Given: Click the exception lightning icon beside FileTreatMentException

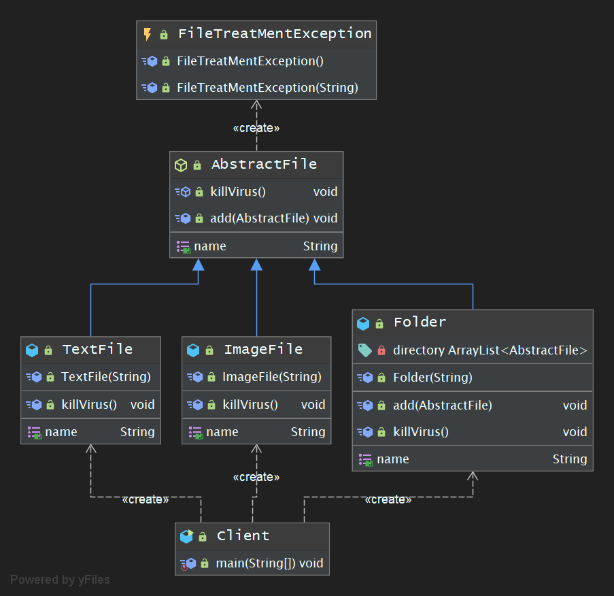Looking at the screenshot, I should click(148, 34).
